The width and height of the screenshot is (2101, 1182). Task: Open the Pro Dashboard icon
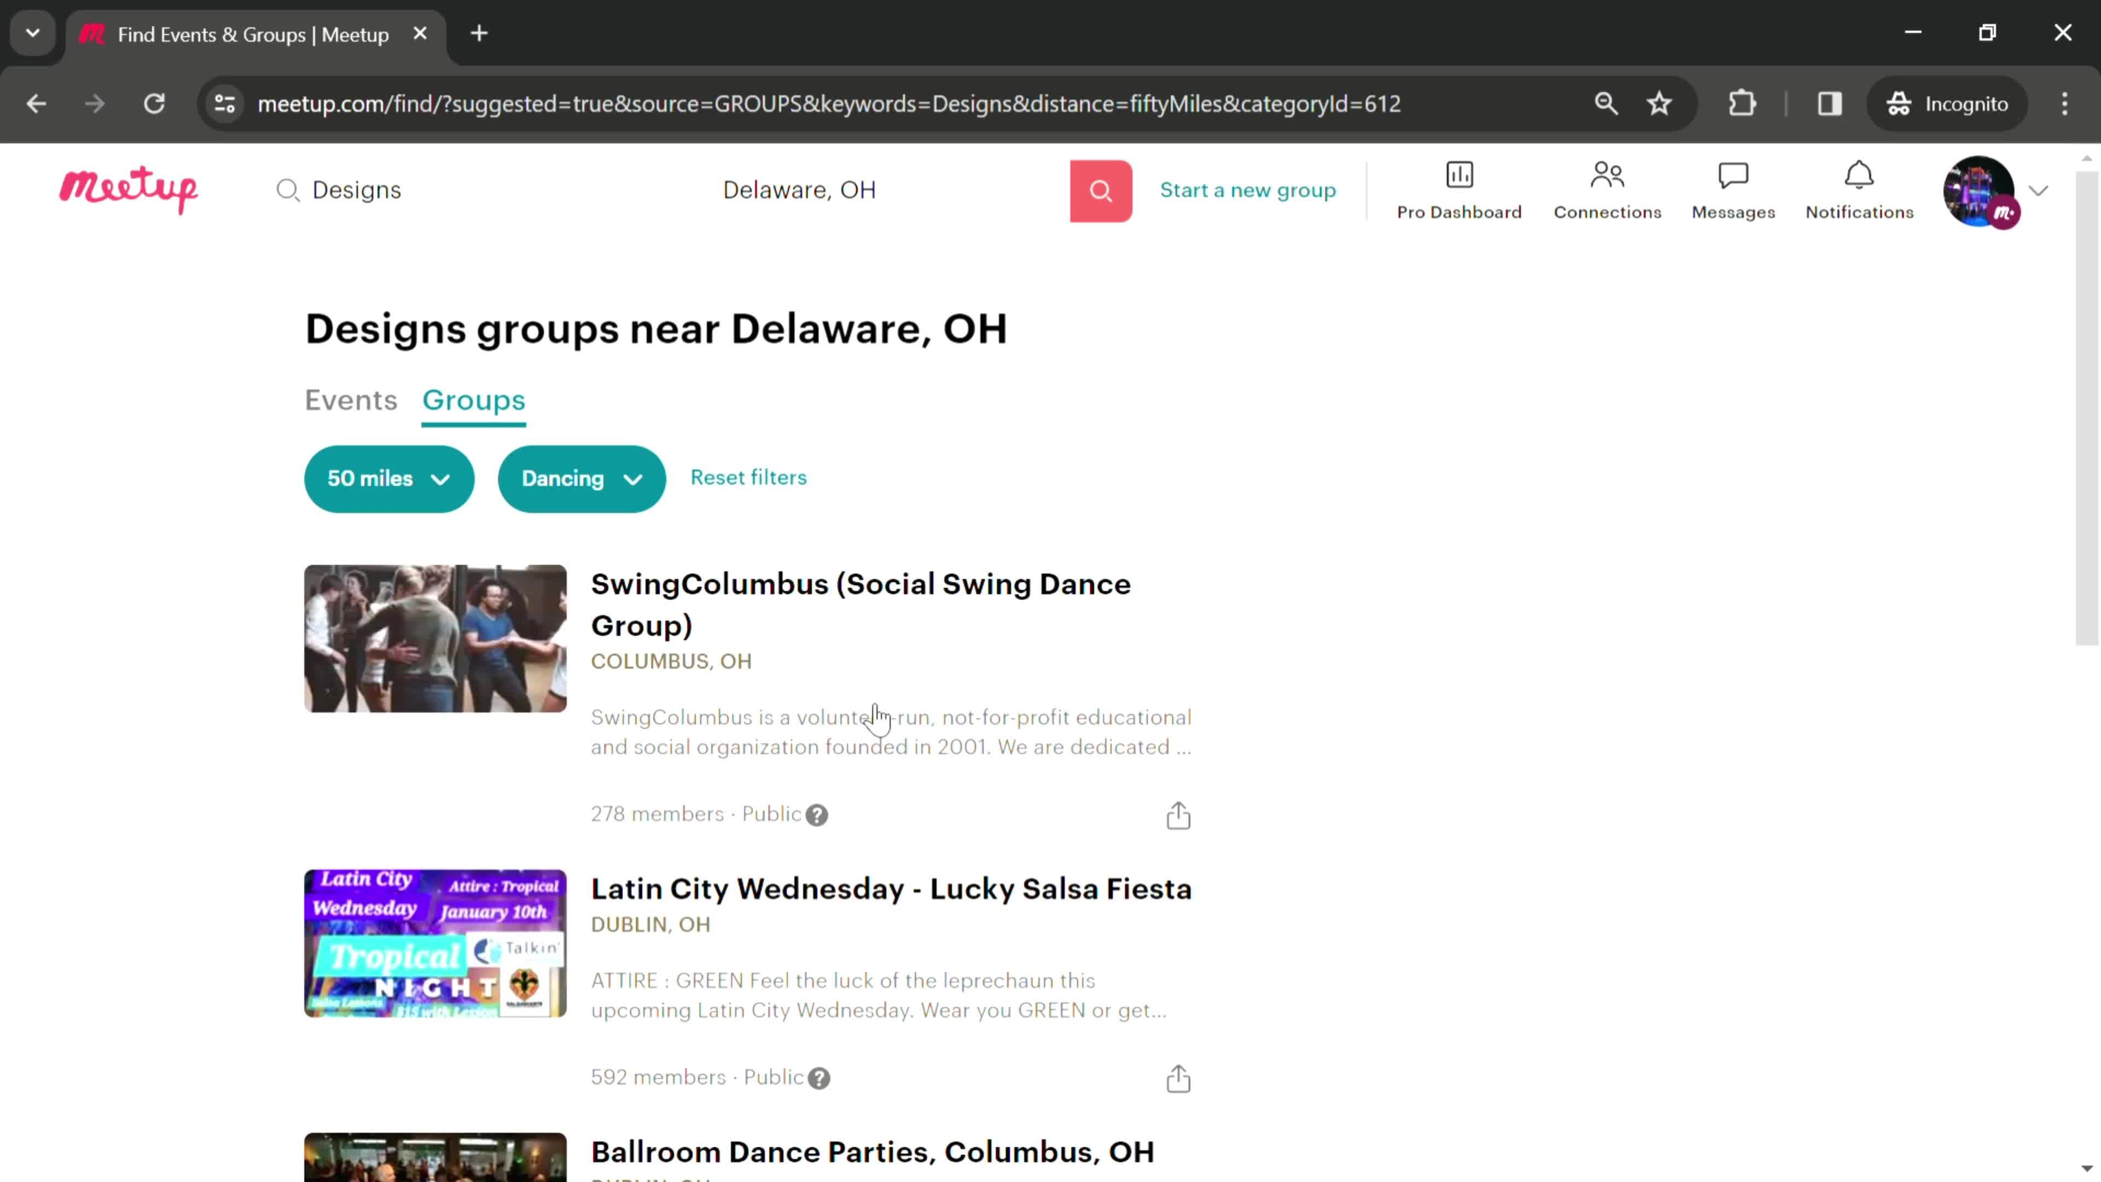point(1458,191)
